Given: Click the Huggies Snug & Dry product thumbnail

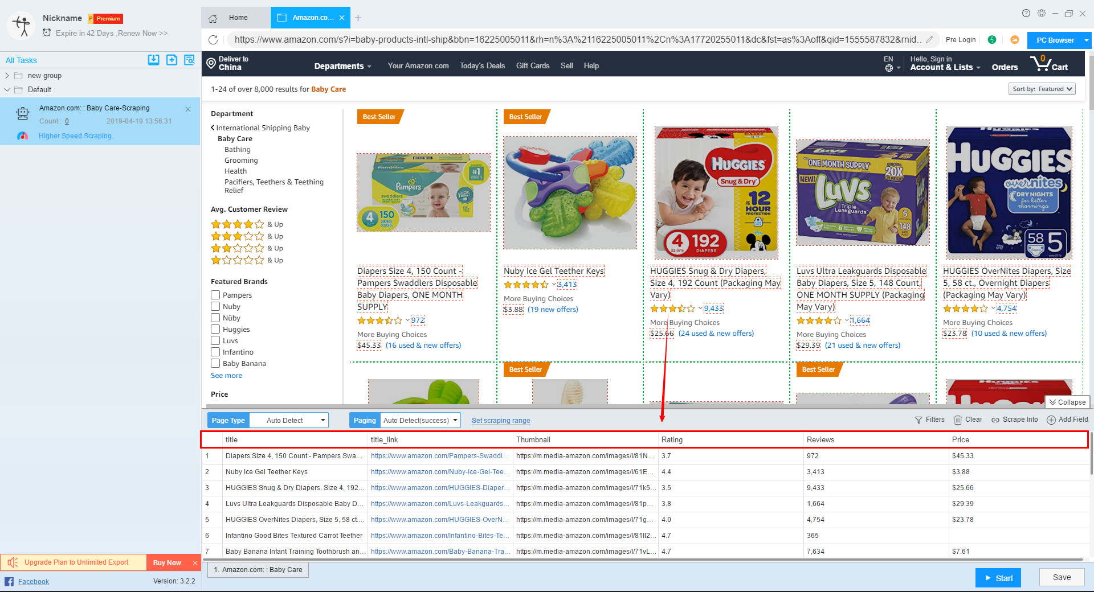Looking at the screenshot, I should (x=716, y=192).
